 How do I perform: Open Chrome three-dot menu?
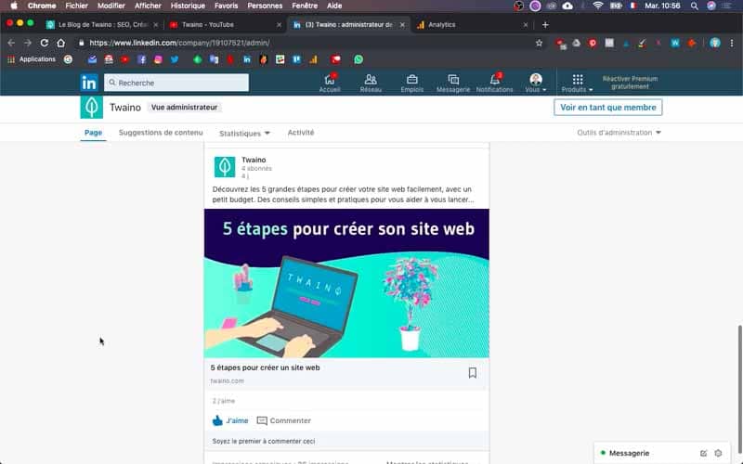[x=732, y=43]
